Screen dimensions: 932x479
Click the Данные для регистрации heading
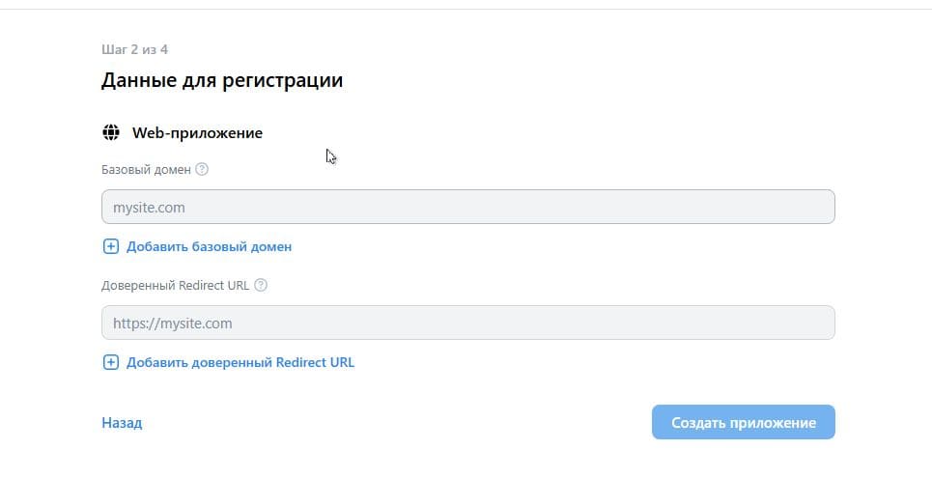(x=222, y=80)
